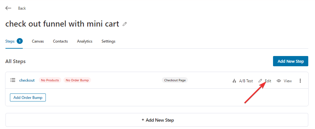Click the No Products badge

pyautogui.click(x=50, y=80)
